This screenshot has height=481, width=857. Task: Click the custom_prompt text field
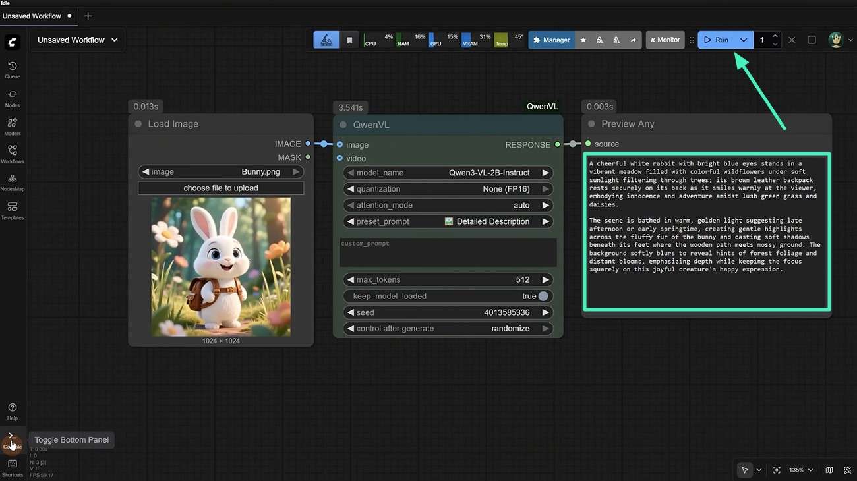[448, 252]
